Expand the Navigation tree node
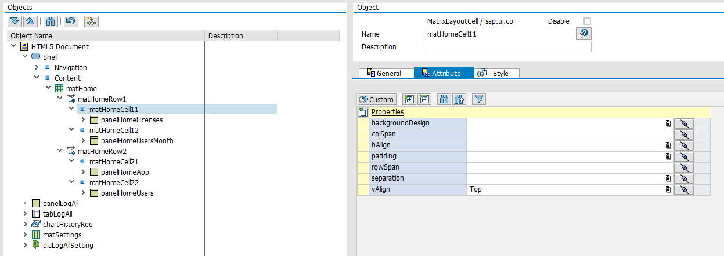Image resolution: width=724 pixels, height=256 pixels. [x=37, y=68]
